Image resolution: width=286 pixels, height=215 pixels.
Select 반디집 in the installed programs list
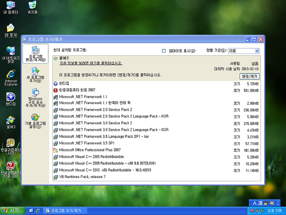[x=157, y=84]
